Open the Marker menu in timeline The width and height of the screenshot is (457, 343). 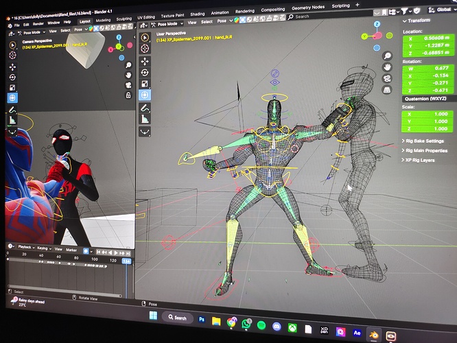point(71,250)
